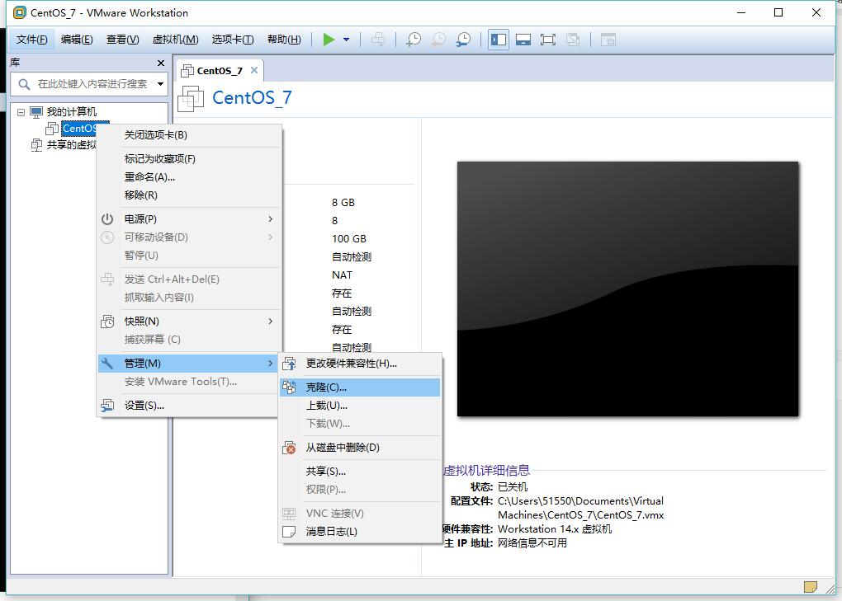Choose 克隆(C)... in submenu
The image size is (842, 601).
pos(360,387)
